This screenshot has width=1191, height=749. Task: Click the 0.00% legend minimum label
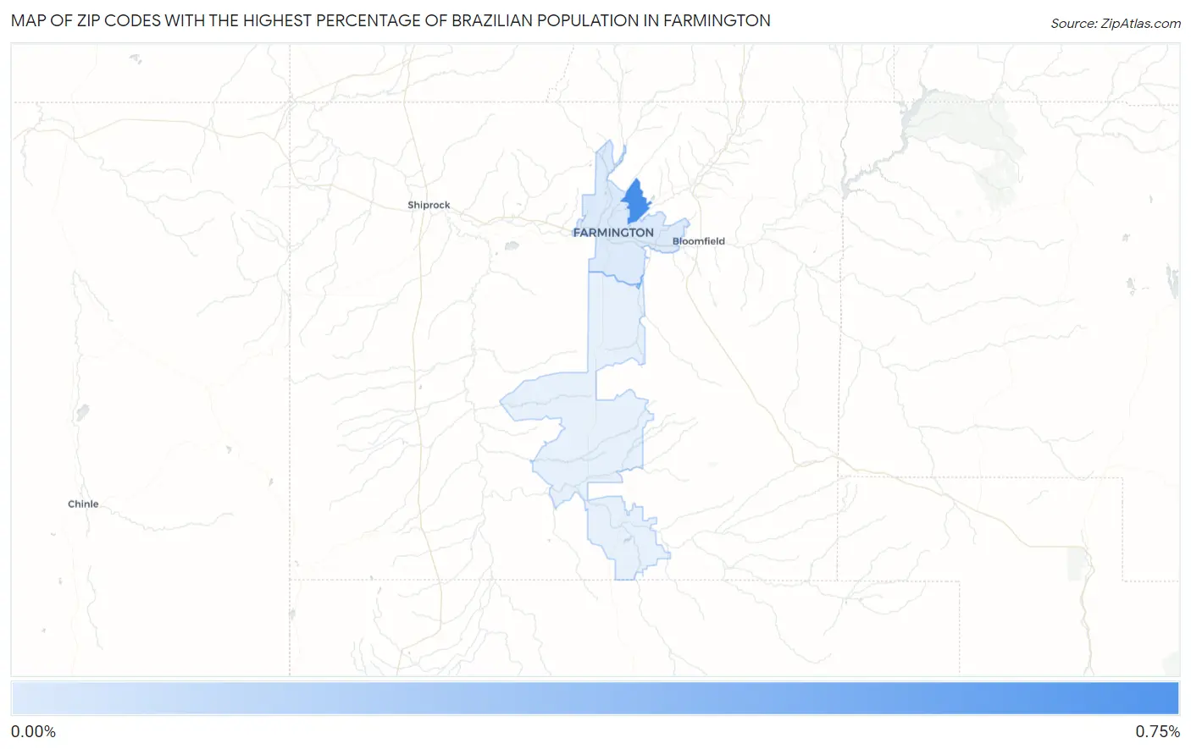point(34,732)
